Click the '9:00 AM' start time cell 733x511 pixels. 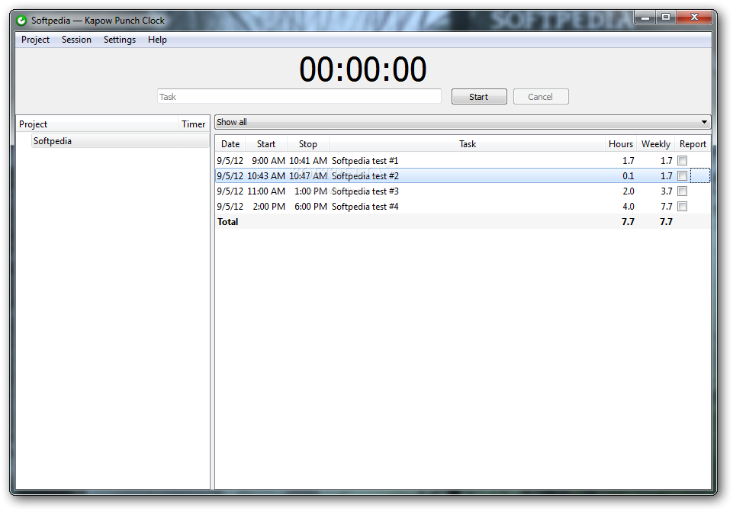pyautogui.click(x=268, y=161)
